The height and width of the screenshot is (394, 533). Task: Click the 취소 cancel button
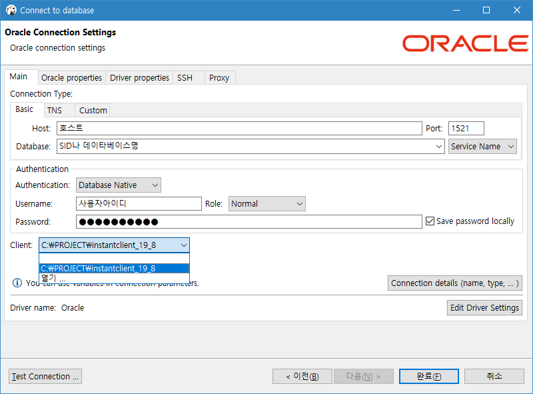(494, 376)
